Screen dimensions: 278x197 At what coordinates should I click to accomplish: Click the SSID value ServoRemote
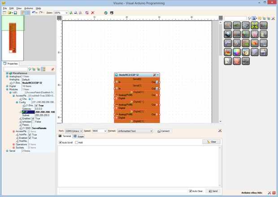coord(39,128)
